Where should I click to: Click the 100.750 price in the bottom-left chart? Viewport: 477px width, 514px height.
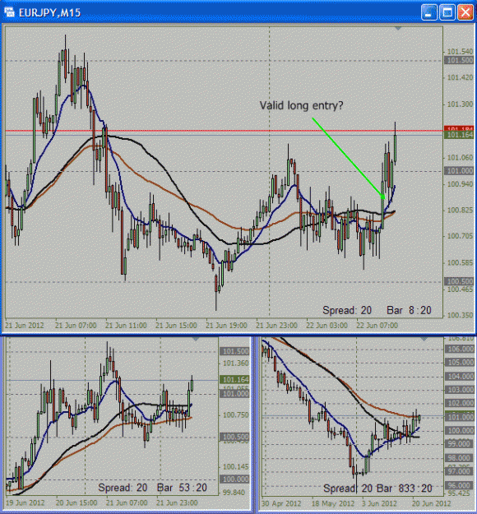(x=236, y=415)
